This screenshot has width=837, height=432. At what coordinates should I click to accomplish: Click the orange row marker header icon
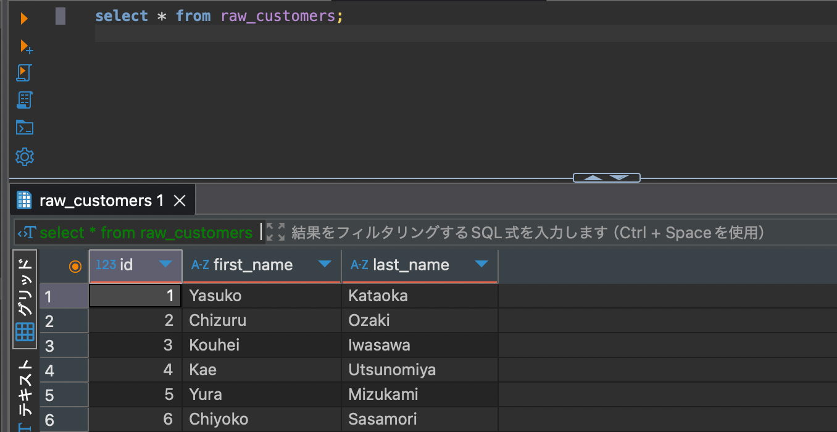75,266
